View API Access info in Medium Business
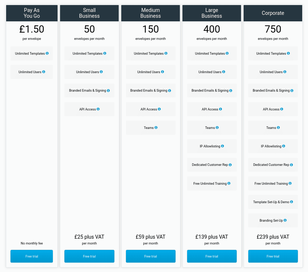 point(159,109)
